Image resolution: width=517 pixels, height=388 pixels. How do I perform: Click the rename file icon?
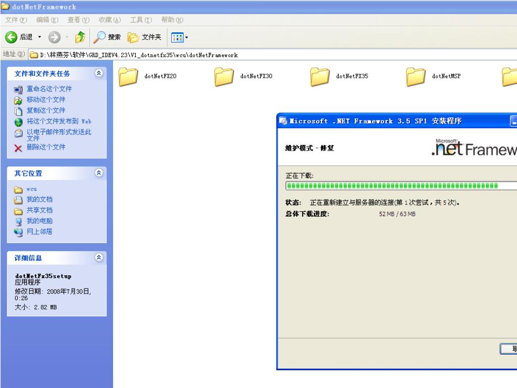coord(18,89)
